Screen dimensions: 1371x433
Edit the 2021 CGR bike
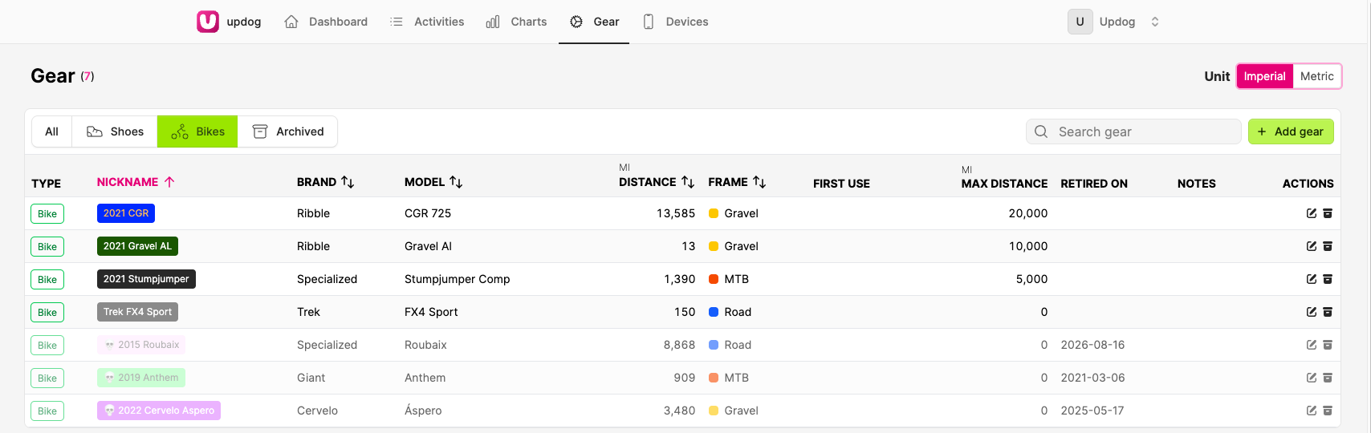1312,213
